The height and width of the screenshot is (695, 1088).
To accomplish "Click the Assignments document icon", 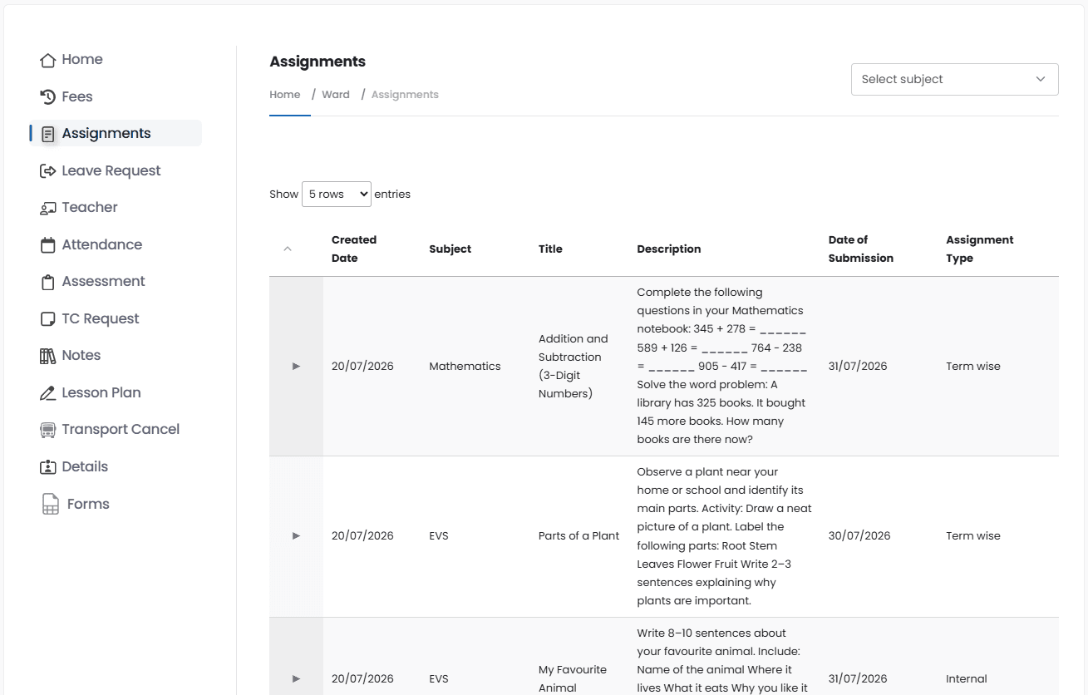I will click(48, 134).
